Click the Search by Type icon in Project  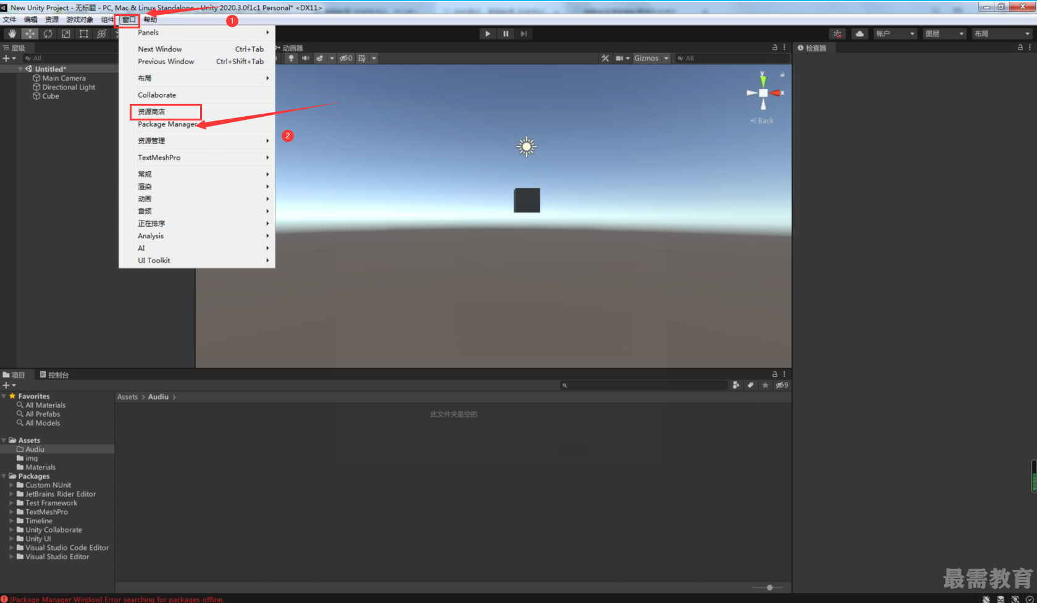pyautogui.click(x=736, y=385)
